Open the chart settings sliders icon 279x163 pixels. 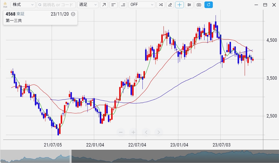(189, 5)
